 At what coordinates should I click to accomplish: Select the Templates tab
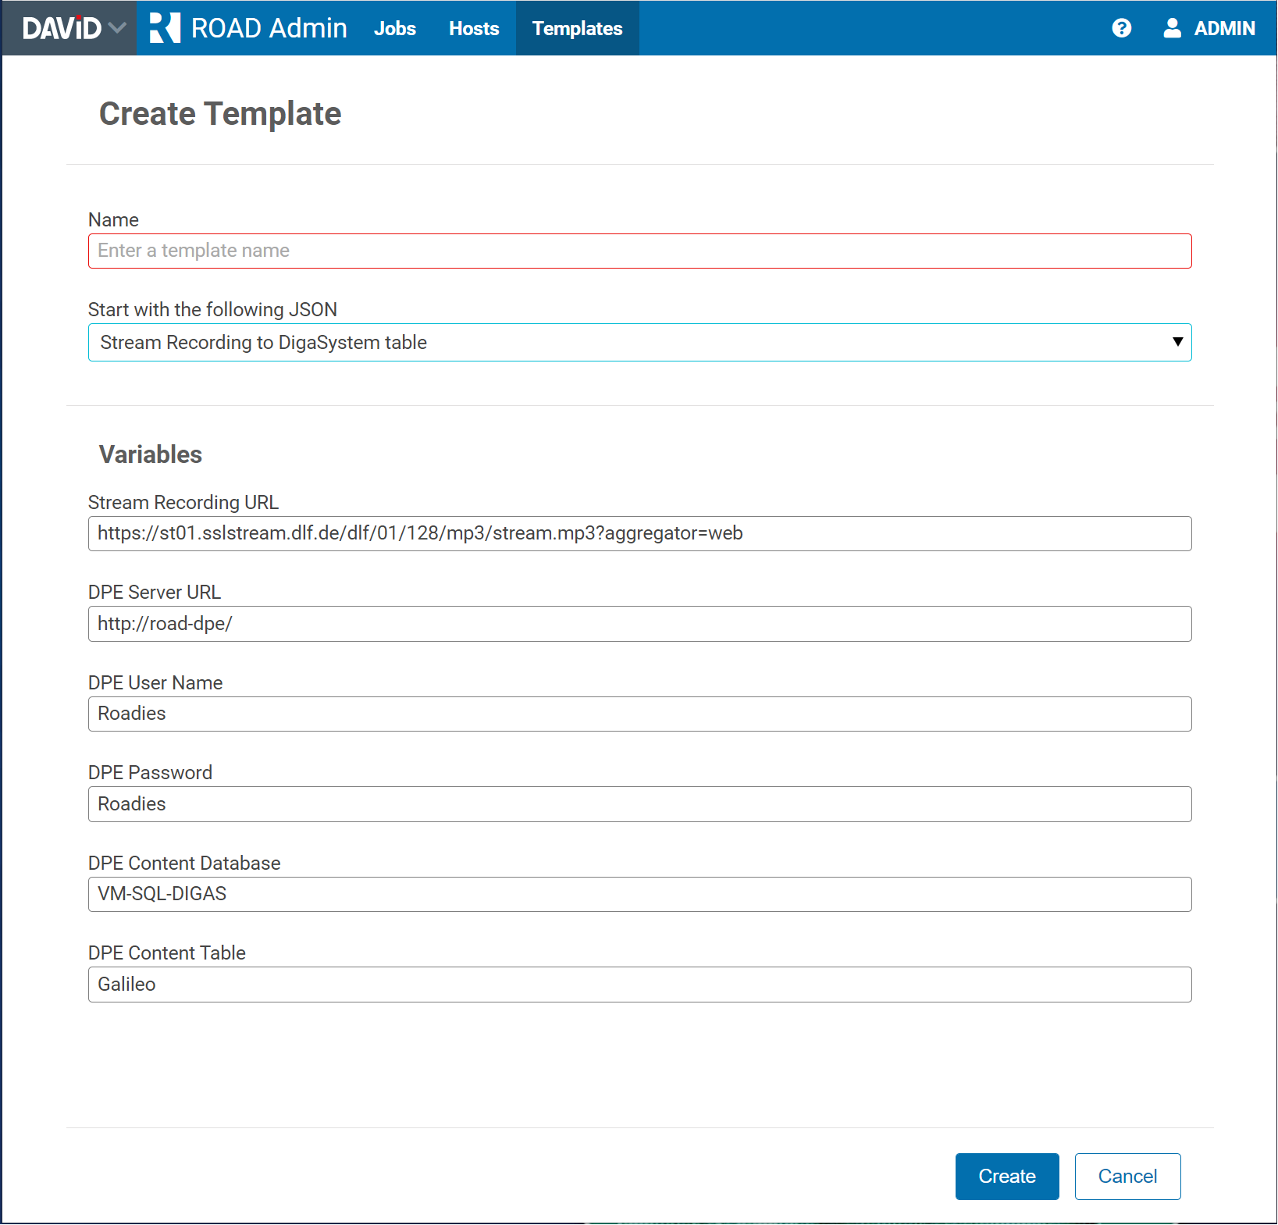pyautogui.click(x=577, y=28)
